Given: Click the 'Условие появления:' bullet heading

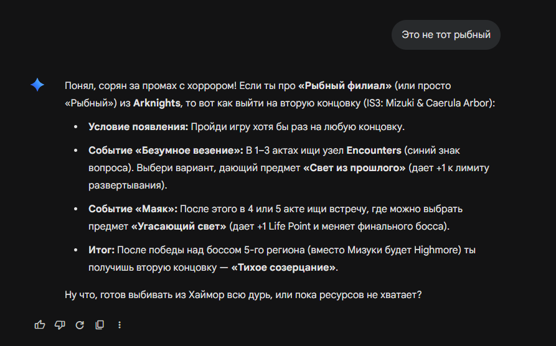Looking at the screenshot, I should 138,126.
